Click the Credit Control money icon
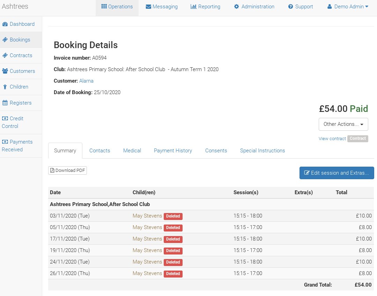 tap(5, 118)
